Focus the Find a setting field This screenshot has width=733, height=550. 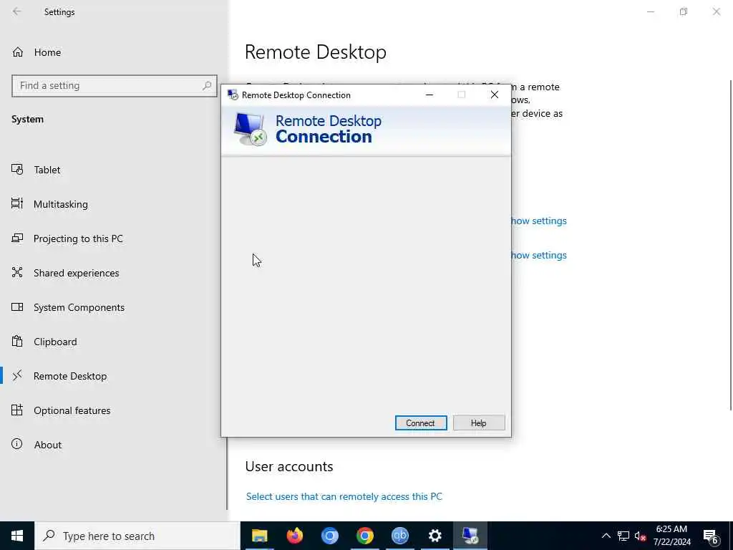(x=115, y=86)
